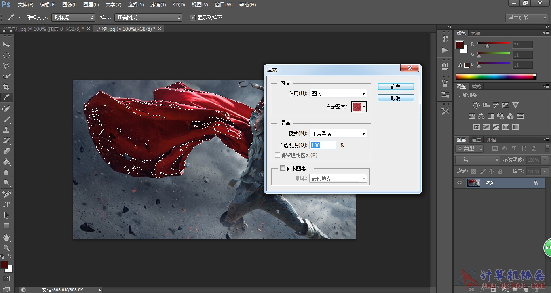Open Color panel flyout menu

point(546,33)
